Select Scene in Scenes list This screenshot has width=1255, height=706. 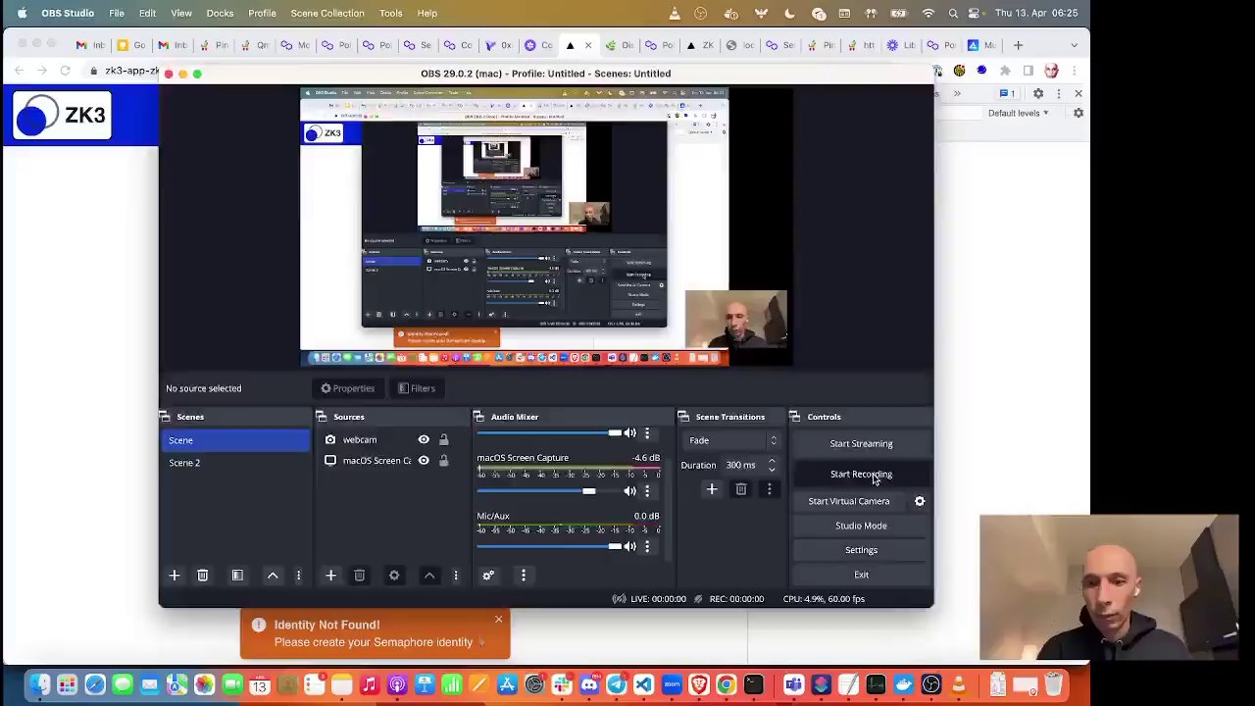235,440
